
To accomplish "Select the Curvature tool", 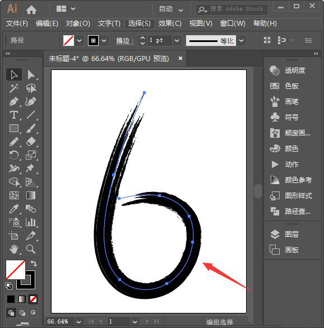I will 31,102.
